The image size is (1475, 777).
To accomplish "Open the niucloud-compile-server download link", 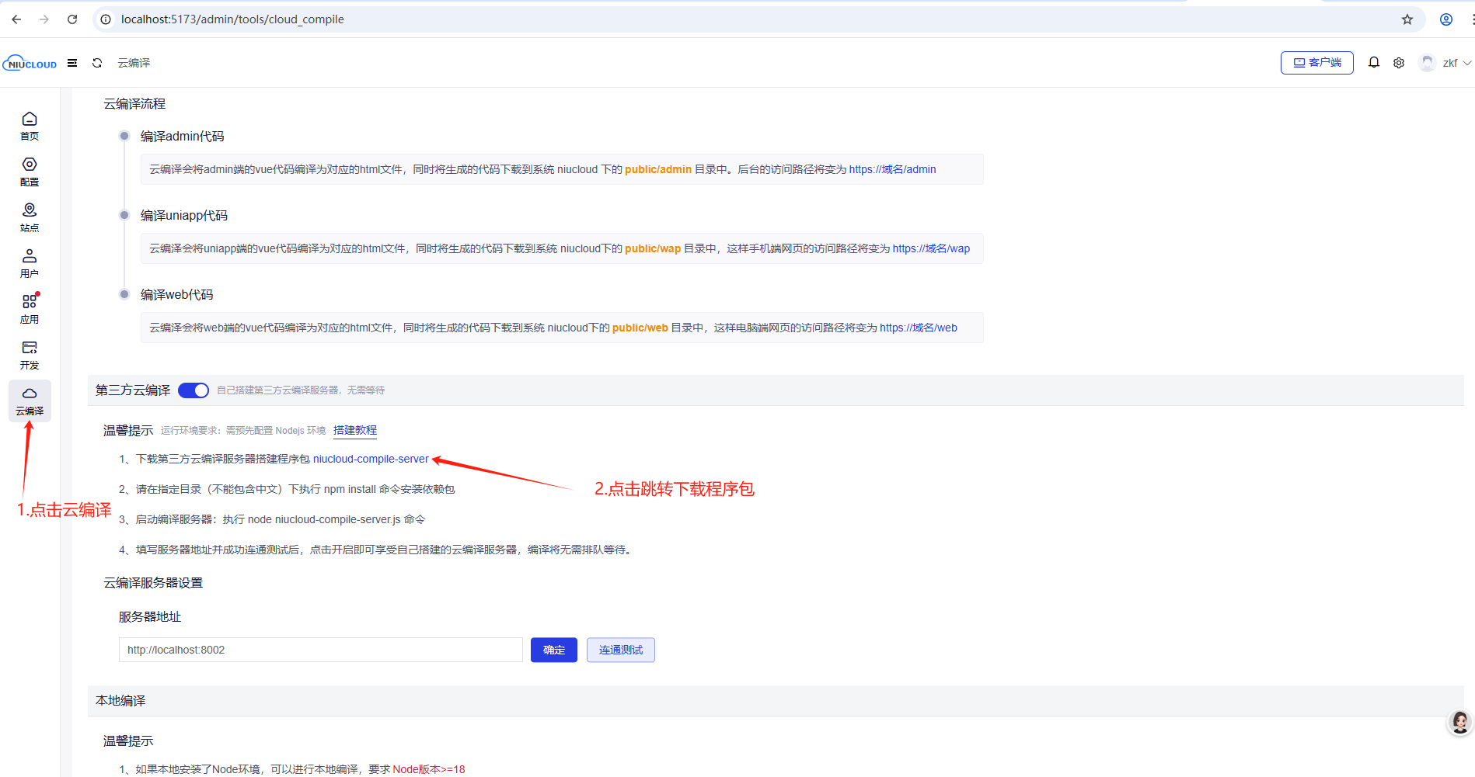I will 371,460.
